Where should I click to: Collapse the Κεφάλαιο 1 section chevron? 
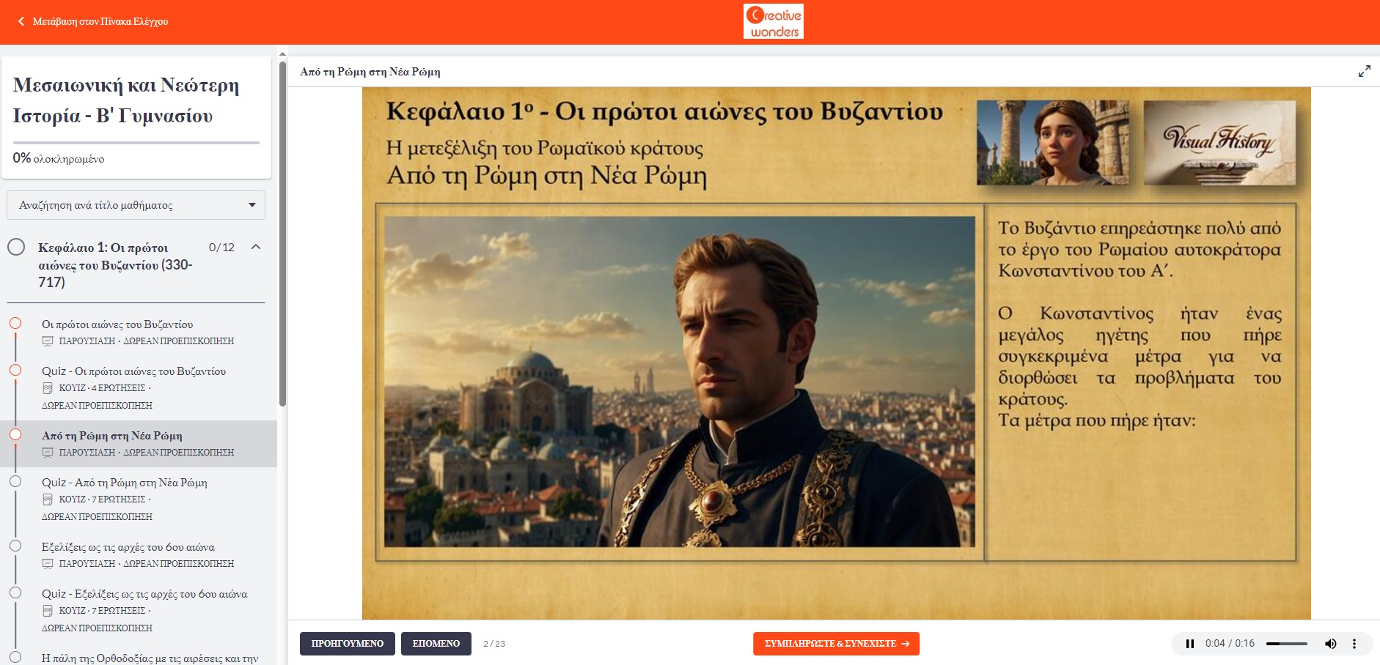[x=256, y=247]
